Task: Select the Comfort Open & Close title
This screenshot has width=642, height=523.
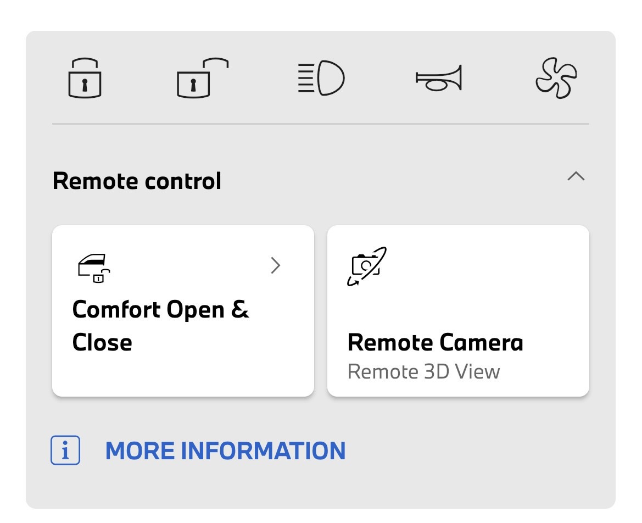Action: 160,326
